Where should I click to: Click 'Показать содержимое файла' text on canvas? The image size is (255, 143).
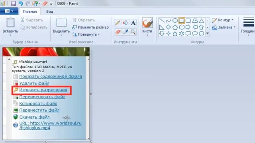point(51,77)
